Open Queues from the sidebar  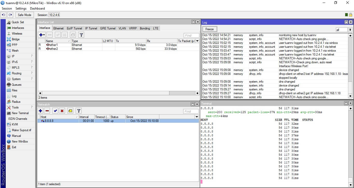(17, 85)
